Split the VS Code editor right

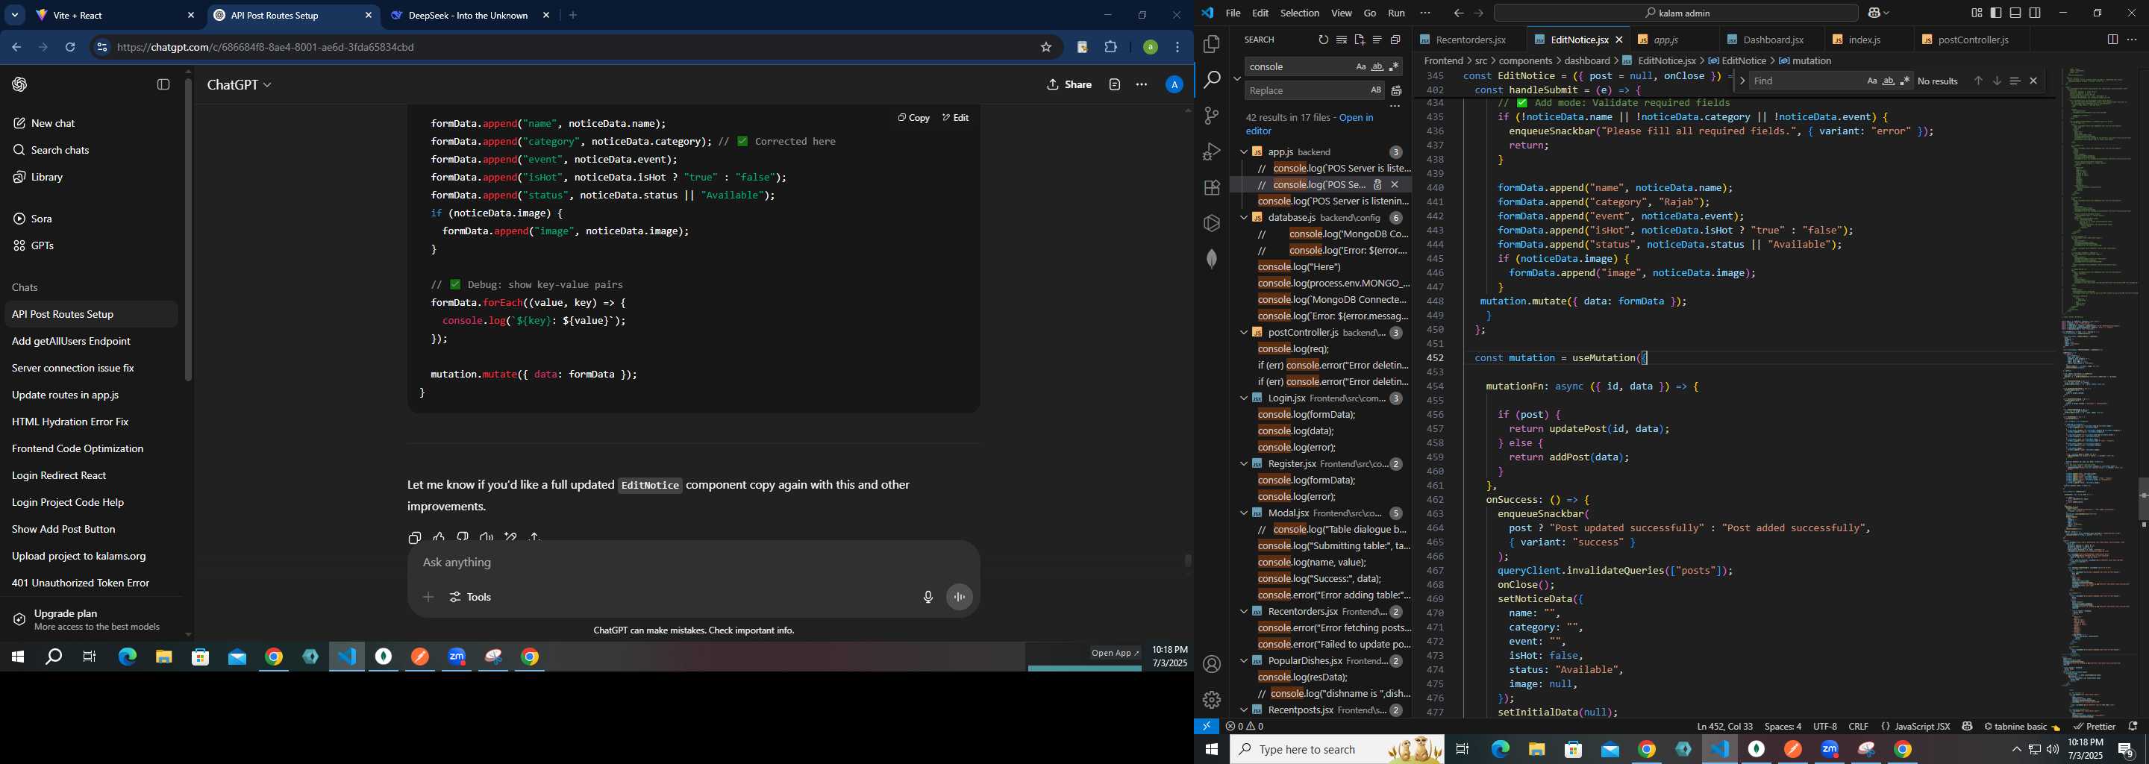[2112, 40]
